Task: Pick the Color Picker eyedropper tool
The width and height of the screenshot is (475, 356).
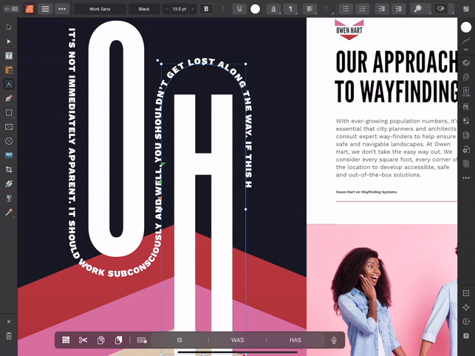Action: point(9,213)
